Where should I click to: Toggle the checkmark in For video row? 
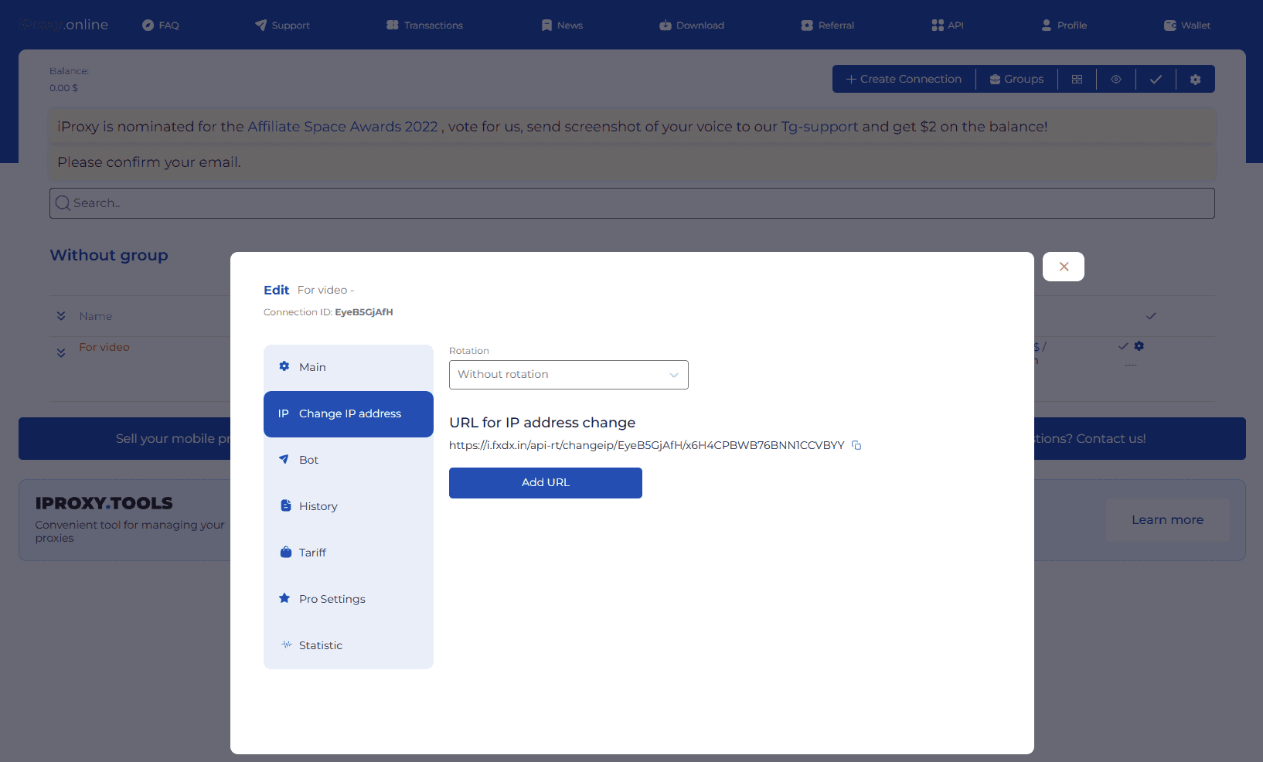(x=1123, y=346)
